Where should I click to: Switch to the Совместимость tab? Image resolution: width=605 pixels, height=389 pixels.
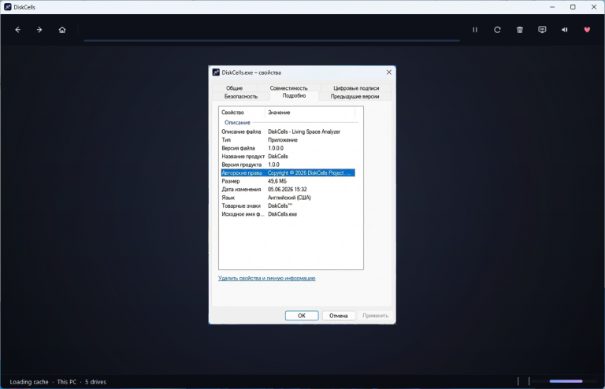point(288,88)
